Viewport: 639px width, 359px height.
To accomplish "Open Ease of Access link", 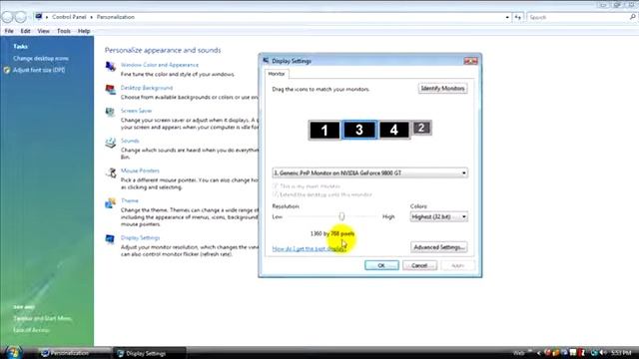I will pos(31,330).
